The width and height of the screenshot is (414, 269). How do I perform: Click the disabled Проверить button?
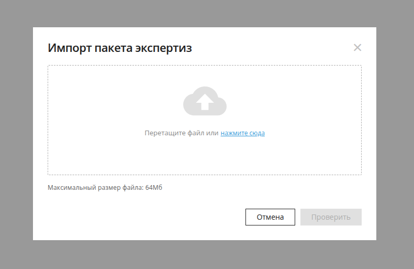[331, 217]
